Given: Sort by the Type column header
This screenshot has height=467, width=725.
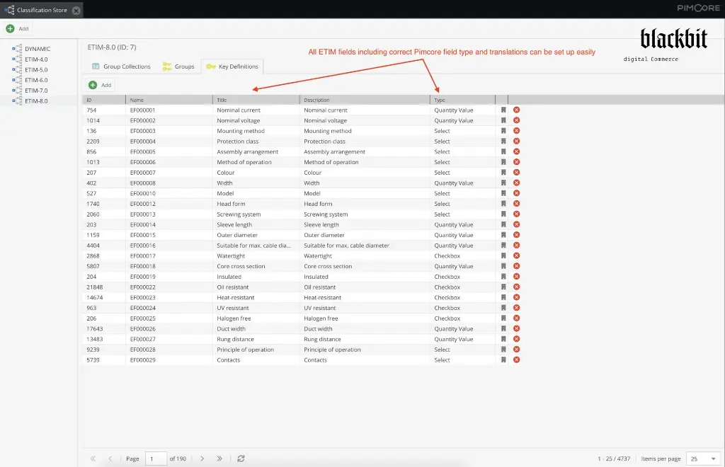Looking at the screenshot, I should point(463,100).
